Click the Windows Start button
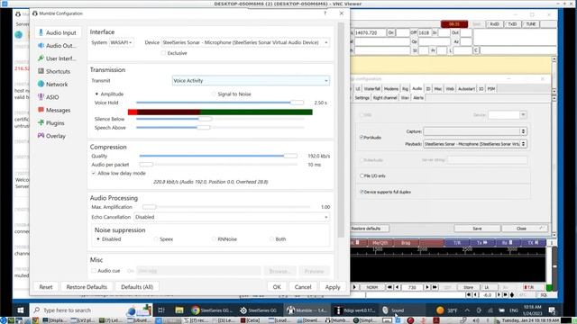This screenshot has width=577, height=324. tap(21, 310)
